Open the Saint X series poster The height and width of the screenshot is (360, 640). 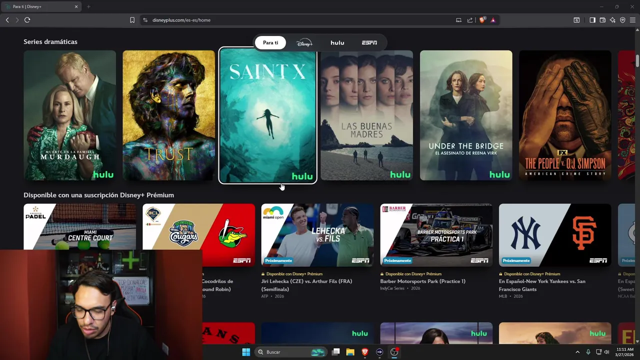pyautogui.click(x=267, y=115)
